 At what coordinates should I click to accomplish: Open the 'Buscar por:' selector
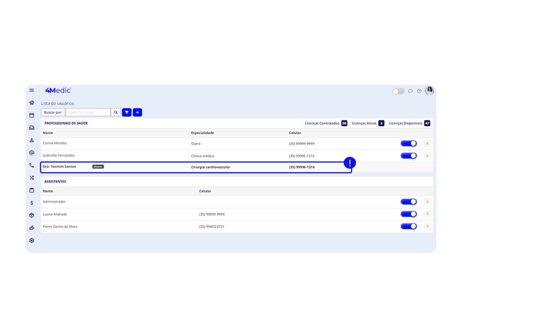(53, 112)
